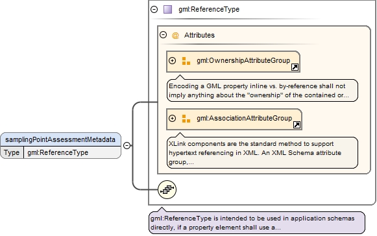
Task: Collapse the Attributes section
Action: coord(163,35)
